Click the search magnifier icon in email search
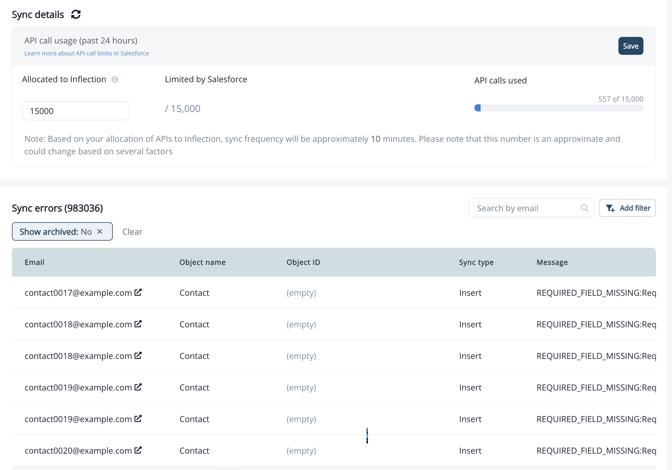 point(585,208)
